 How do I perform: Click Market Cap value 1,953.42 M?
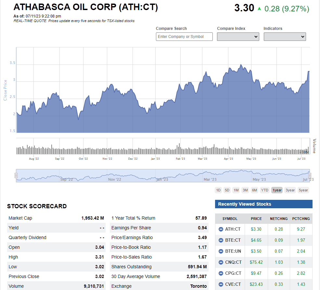coord(93,218)
